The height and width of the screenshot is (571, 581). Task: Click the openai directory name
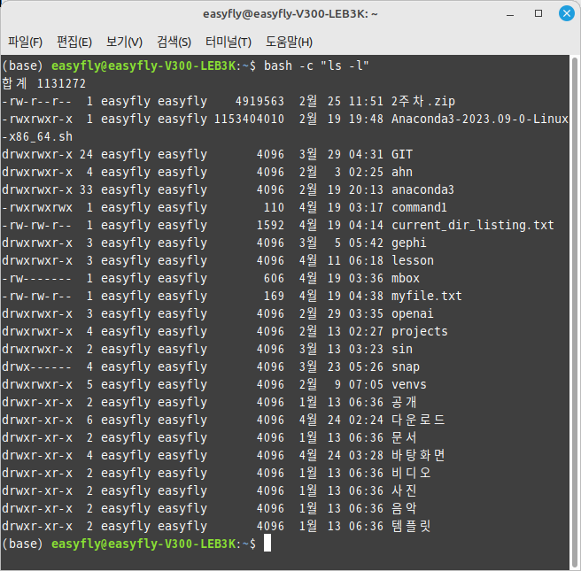pyautogui.click(x=413, y=313)
